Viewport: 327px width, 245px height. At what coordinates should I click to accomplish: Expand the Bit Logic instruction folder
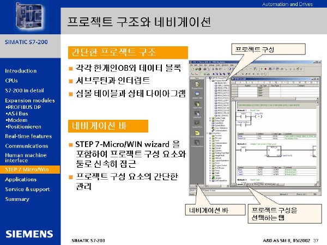(210, 138)
